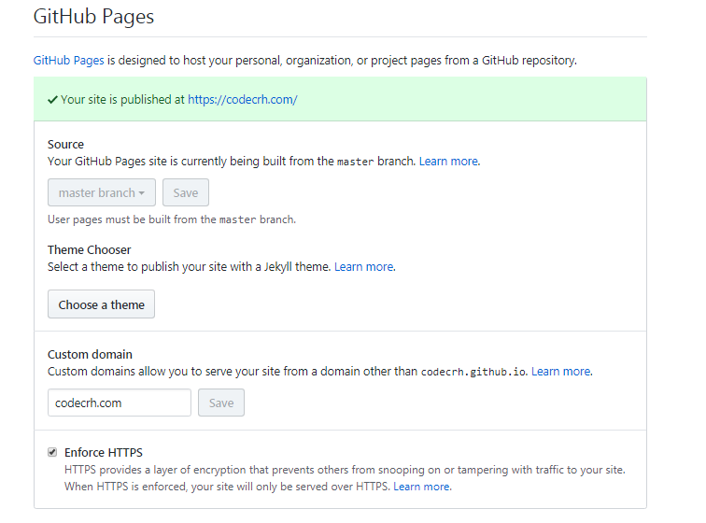Image resolution: width=706 pixels, height=523 pixels.
Task: Click the Enforce HTTPS label text
Action: coord(104,452)
